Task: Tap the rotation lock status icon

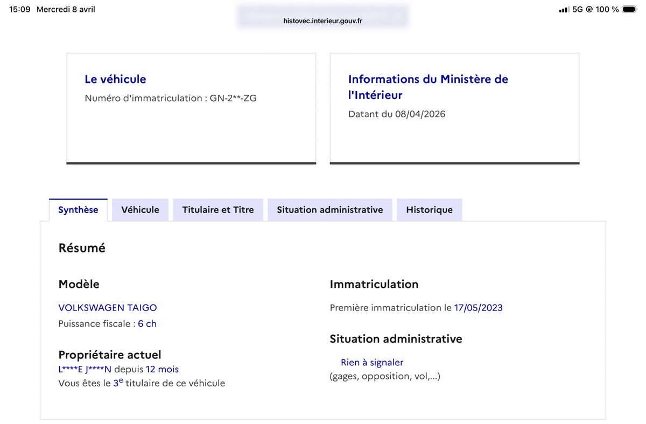Action: coord(589,10)
